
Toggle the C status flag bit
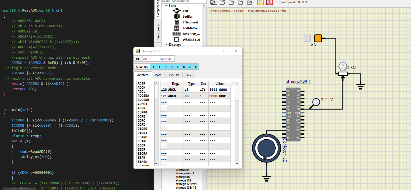point(196,67)
